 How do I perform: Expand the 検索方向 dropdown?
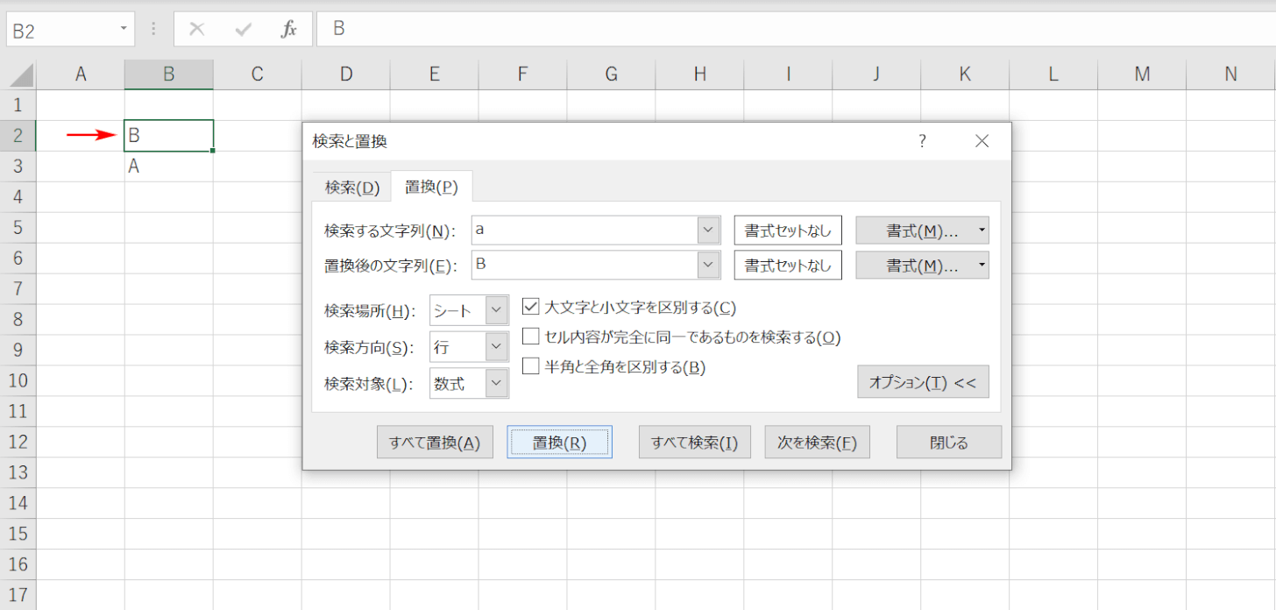coord(497,347)
